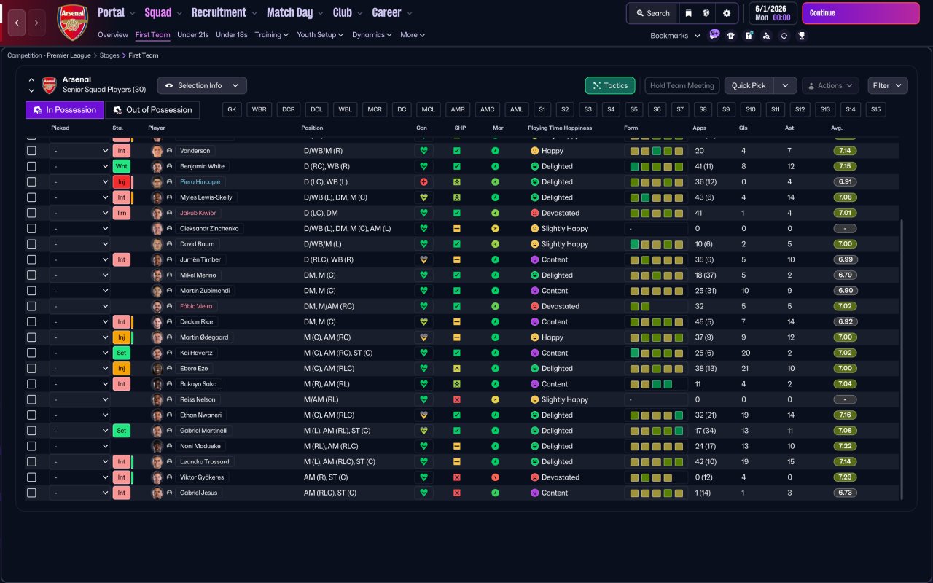Open Picked dropdown for Ebere Eze
This screenshot has width=933, height=583.
click(79, 368)
